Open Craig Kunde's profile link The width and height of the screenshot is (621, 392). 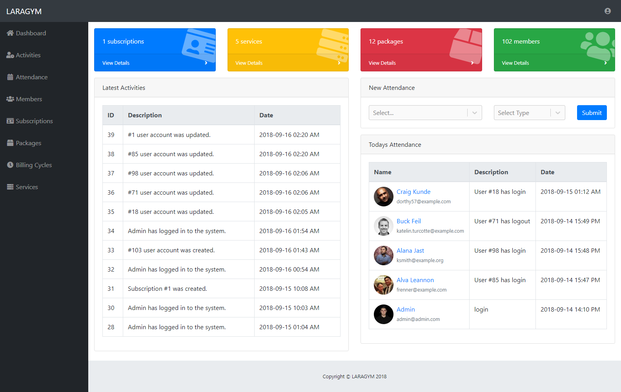(413, 191)
